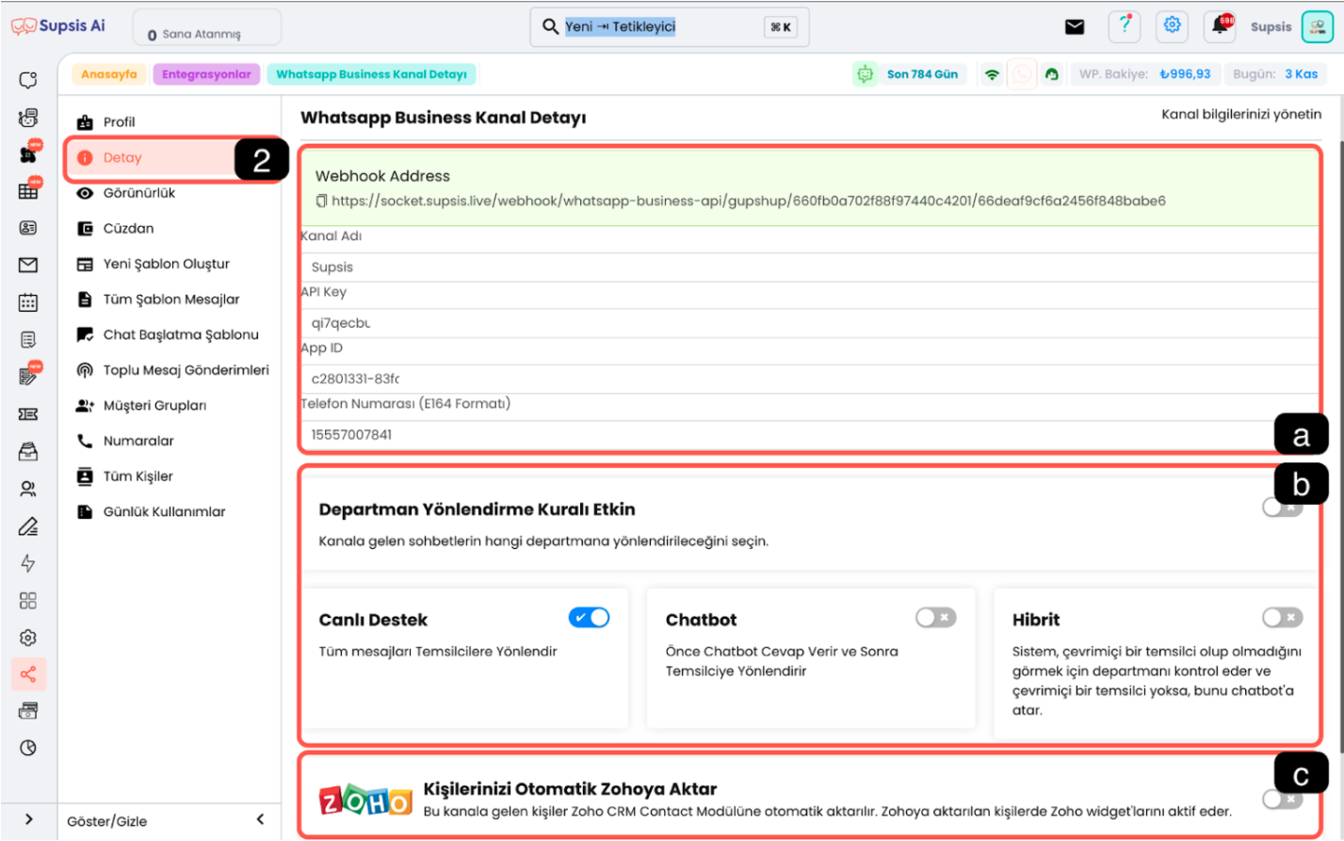This screenshot has height=841, width=1344.
Task: Open the contacts person icon in left rail
Action: [x=28, y=489]
